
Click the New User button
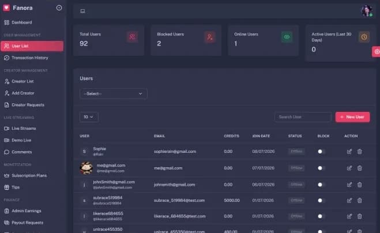point(353,117)
